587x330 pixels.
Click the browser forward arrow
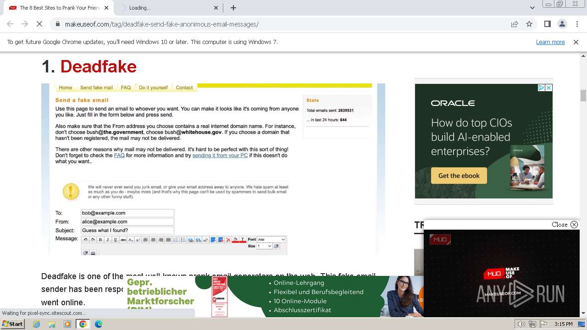pyautogui.click(x=25, y=24)
